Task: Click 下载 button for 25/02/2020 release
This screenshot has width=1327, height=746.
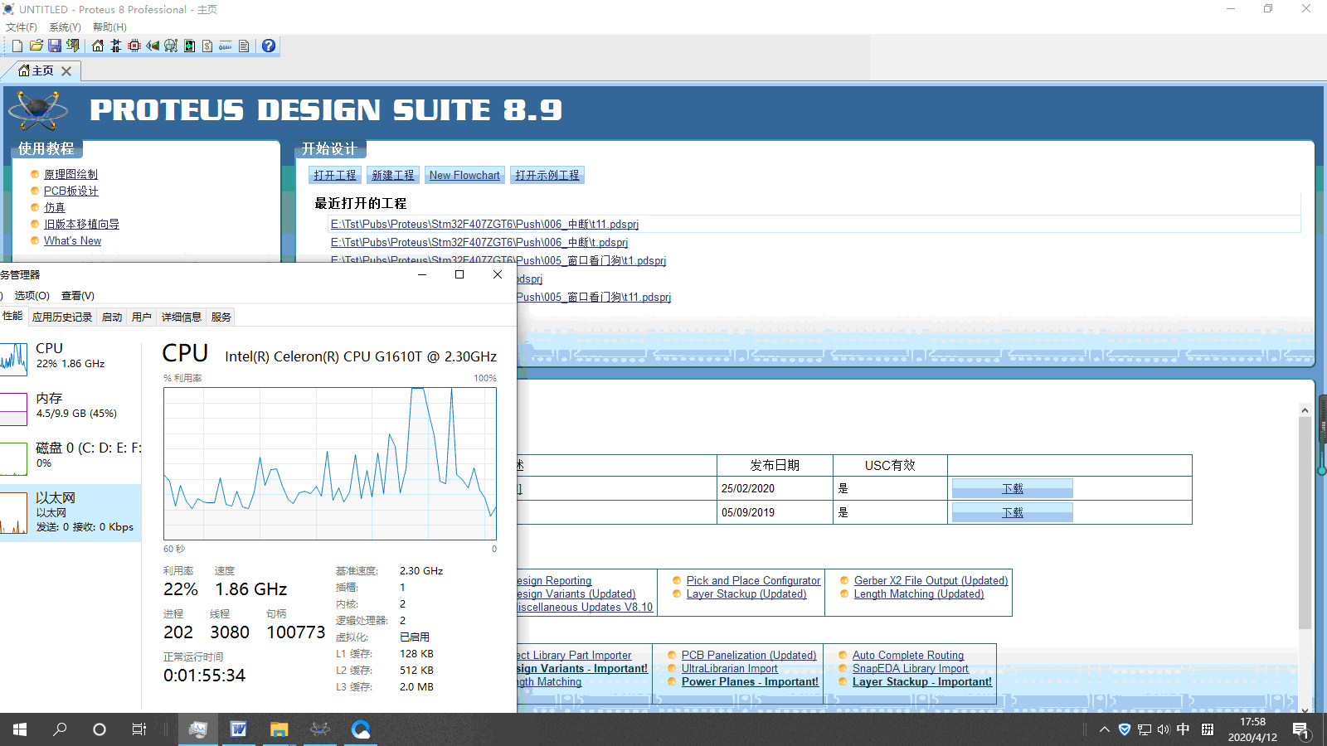Action: [x=1013, y=488]
